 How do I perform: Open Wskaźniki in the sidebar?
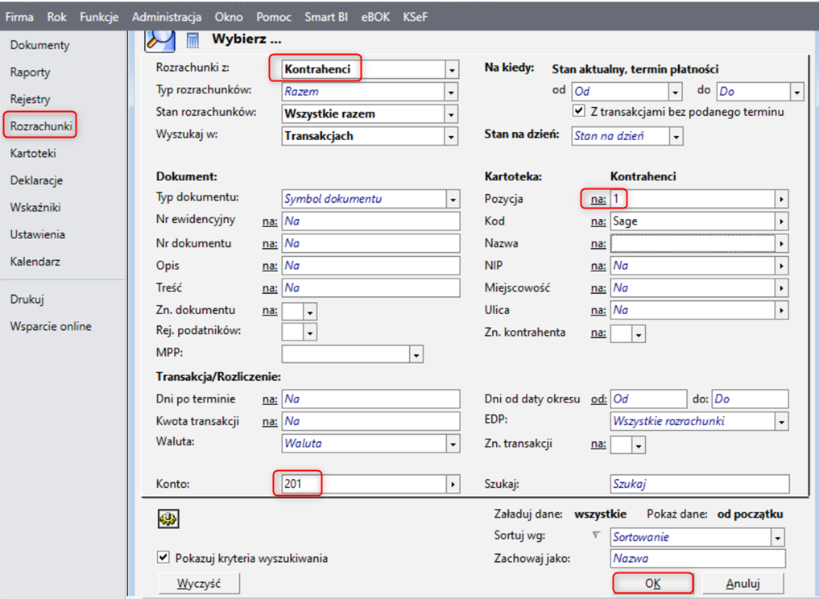tap(35, 208)
